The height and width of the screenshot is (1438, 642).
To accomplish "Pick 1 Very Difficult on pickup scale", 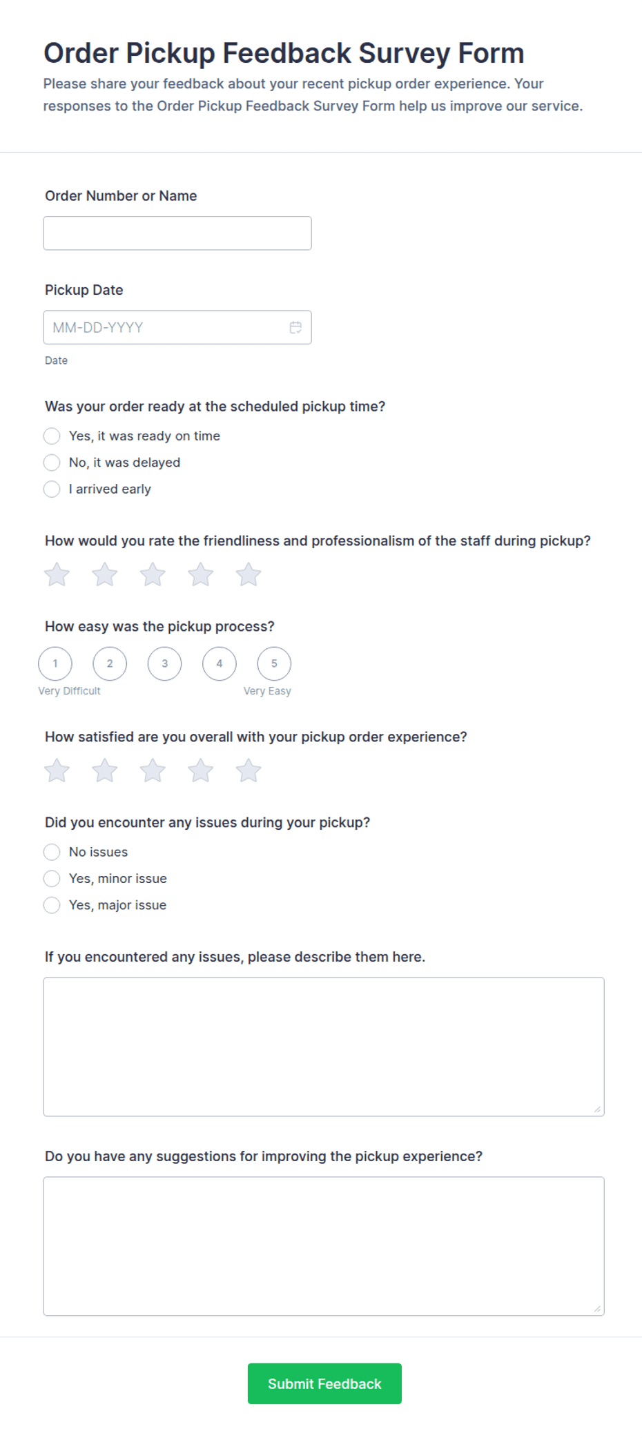I will [x=55, y=663].
